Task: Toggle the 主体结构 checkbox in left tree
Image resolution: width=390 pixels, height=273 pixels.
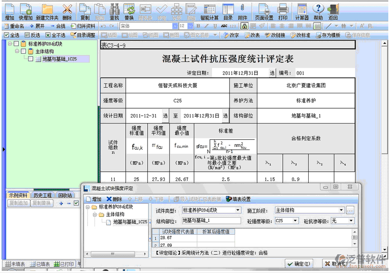Action: [x=23, y=52]
